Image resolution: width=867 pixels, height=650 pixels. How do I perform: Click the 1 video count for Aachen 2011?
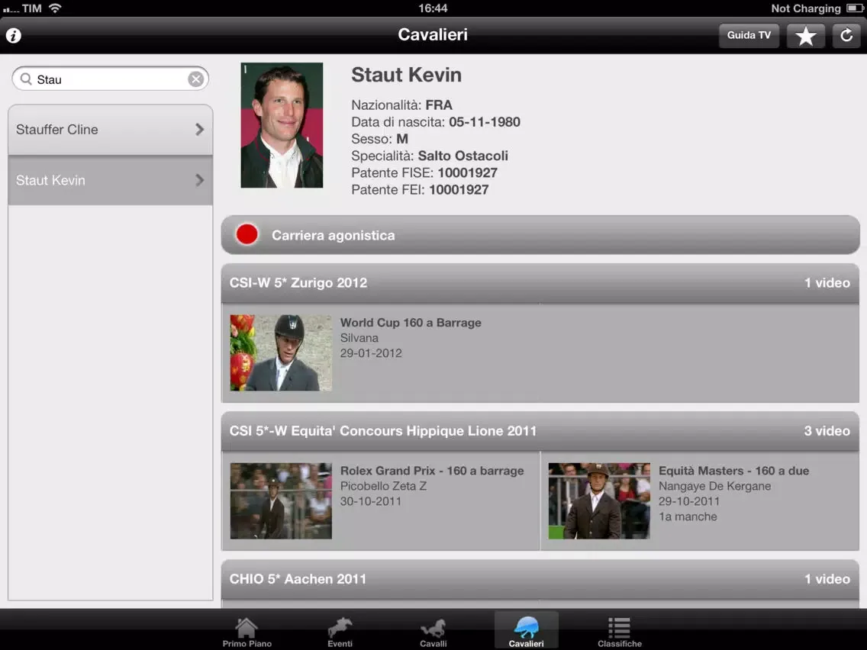click(827, 579)
